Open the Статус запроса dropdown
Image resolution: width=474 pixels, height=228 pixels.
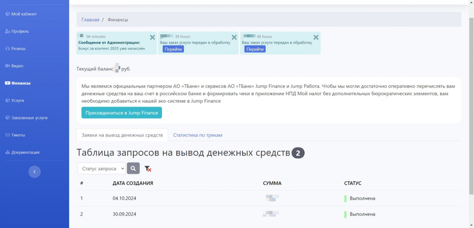pyautogui.click(x=102, y=168)
